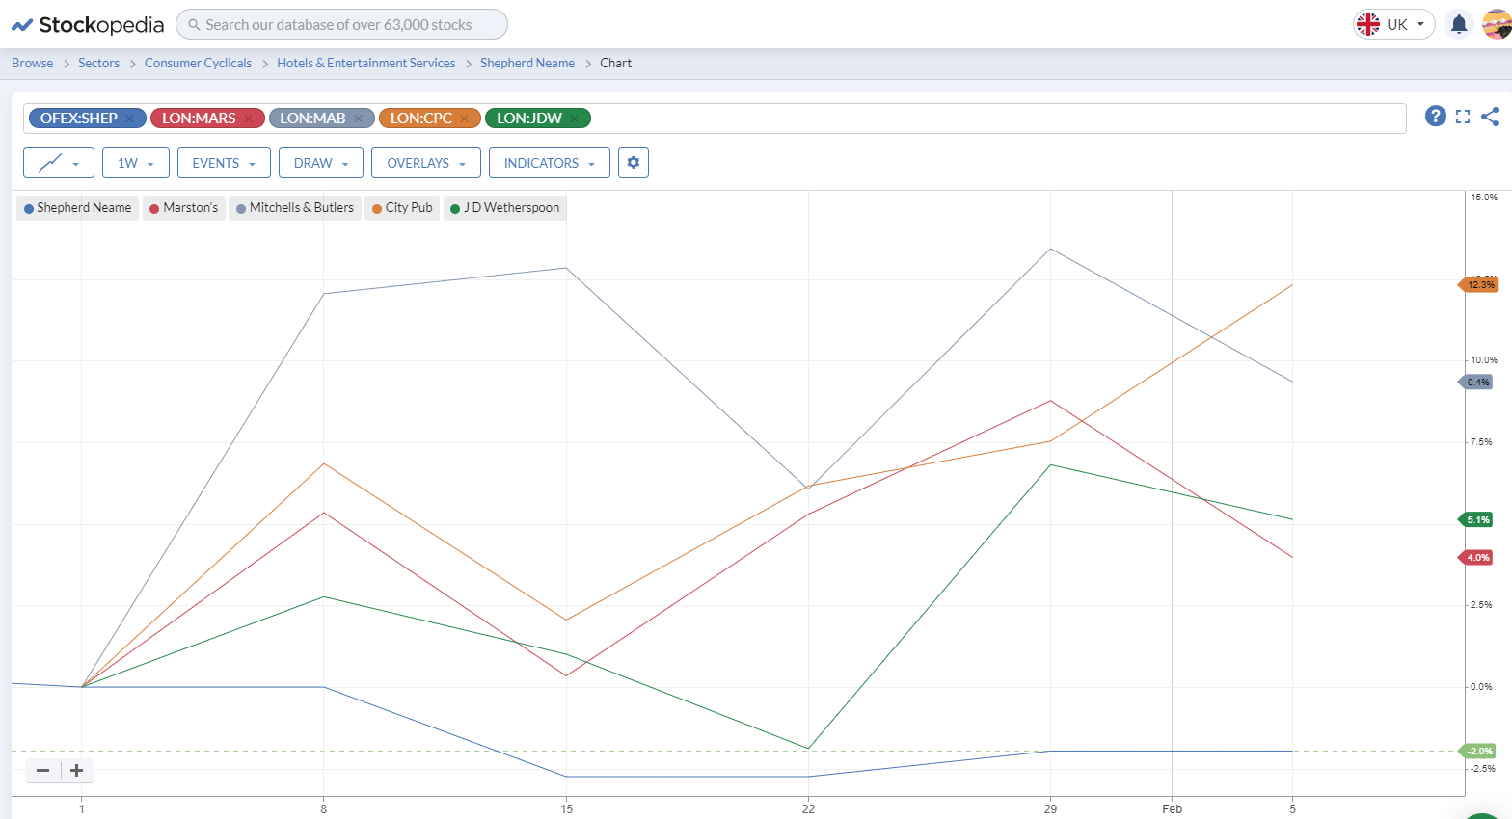Screen dimensions: 1512x819
Task: Open the chart settings gear icon
Action: click(x=634, y=163)
